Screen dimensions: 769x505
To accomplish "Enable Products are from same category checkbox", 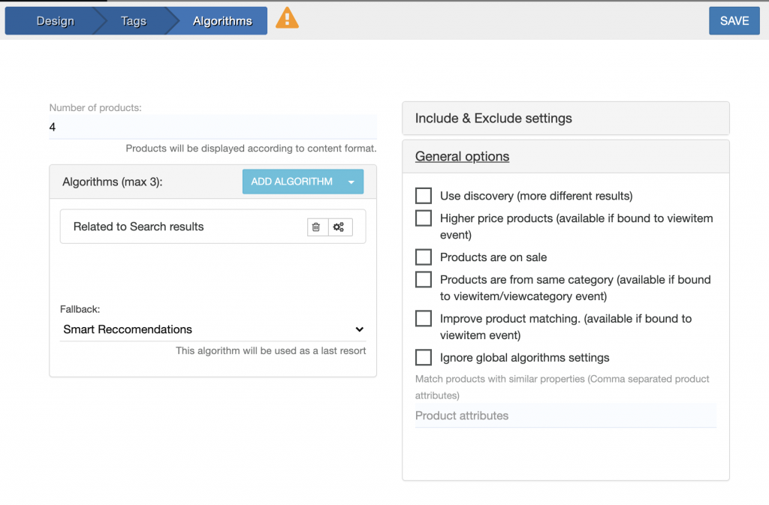I will pos(424,280).
